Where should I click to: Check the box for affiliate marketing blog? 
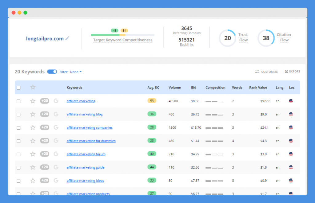point(19,115)
